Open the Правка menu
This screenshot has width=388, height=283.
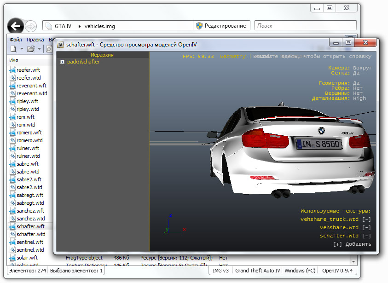pyautogui.click(x=36, y=39)
